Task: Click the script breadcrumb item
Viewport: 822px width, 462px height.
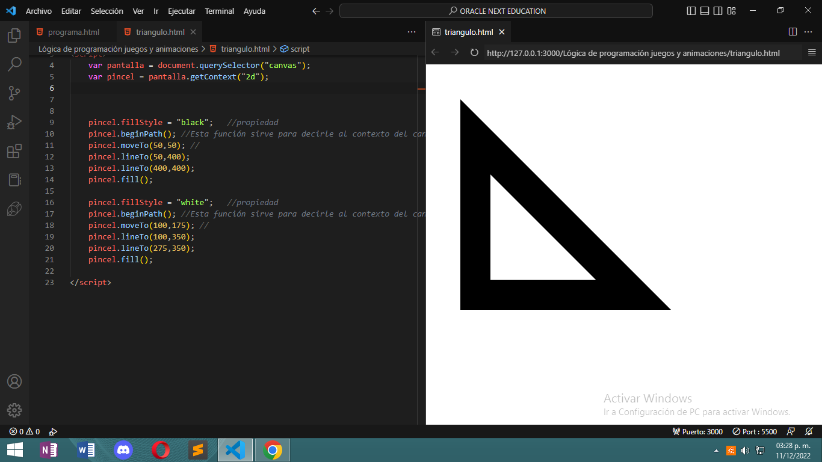Action: (x=295, y=49)
